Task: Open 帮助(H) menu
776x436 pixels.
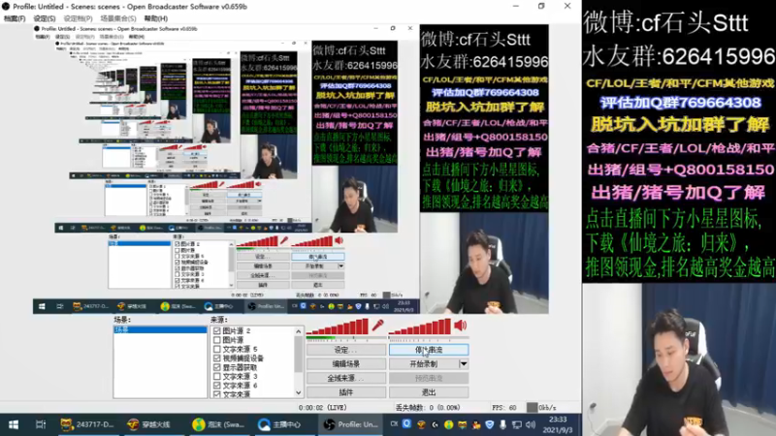Action: [155, 18]
